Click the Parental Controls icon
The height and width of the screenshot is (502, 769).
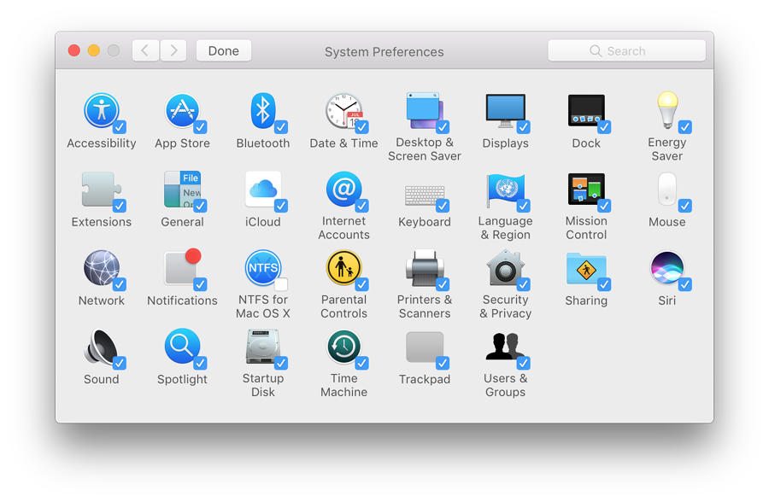click(343, 268)
